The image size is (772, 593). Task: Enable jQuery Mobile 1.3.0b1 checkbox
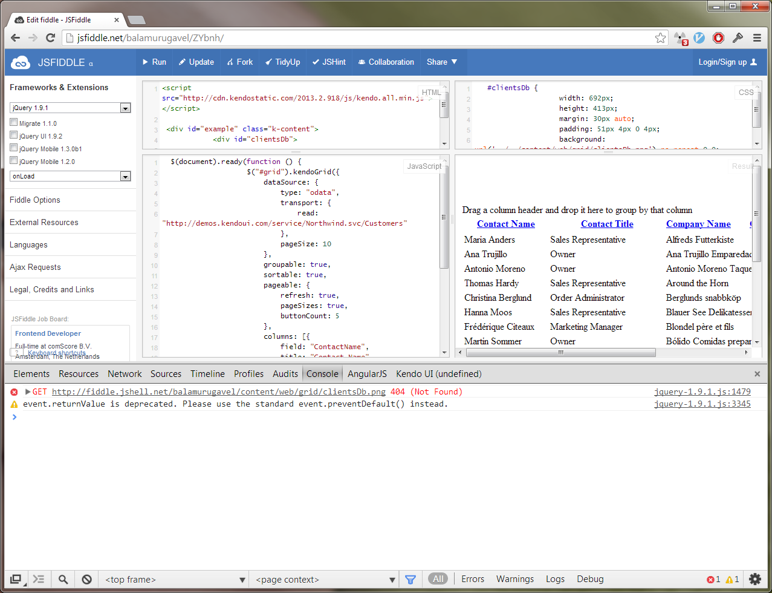14,148
